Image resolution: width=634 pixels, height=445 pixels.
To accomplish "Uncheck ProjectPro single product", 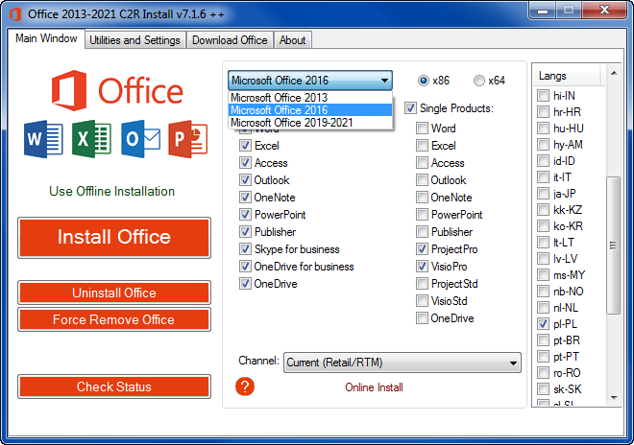I will (x=422, y=249).
